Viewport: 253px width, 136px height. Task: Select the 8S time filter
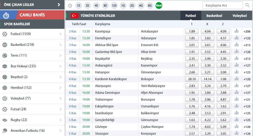click(105, 6)
